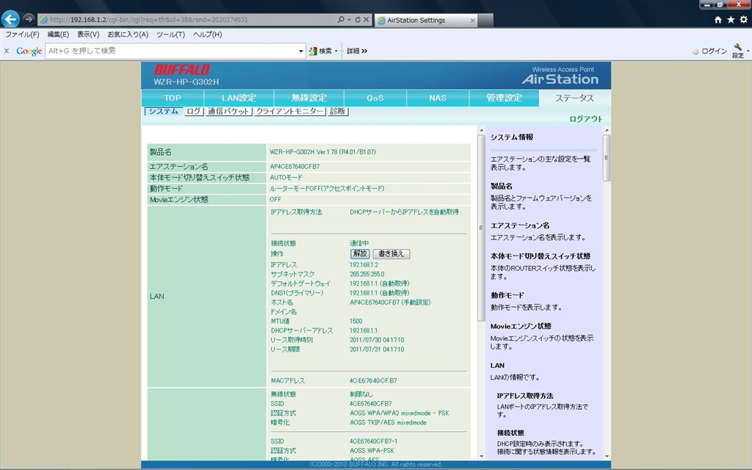Screen dimensions: 752x470
Task: Expand the Google toolbar 詳細 chevron
Action: pos(364,51)
